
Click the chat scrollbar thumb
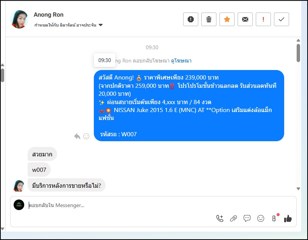click(x=298, y=53)
